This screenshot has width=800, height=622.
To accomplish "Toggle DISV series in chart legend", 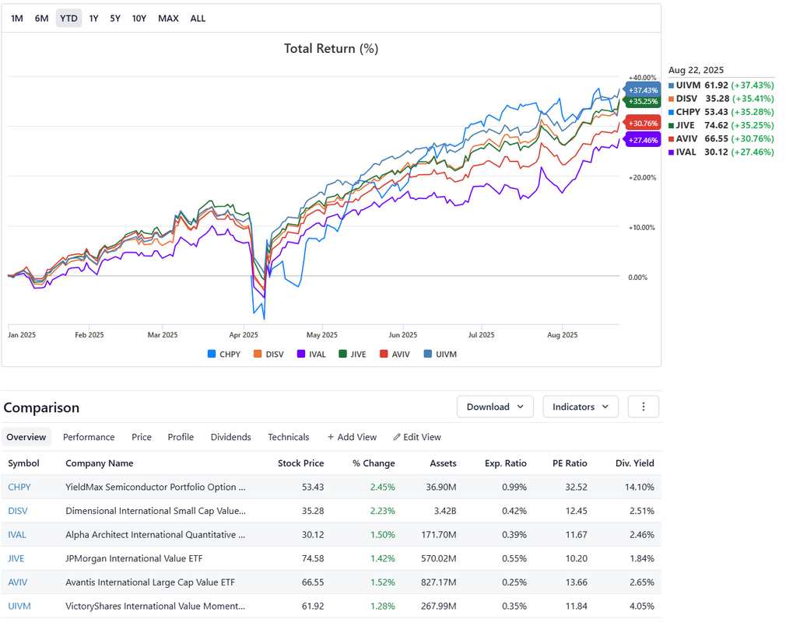I will [x=269, y=354].
